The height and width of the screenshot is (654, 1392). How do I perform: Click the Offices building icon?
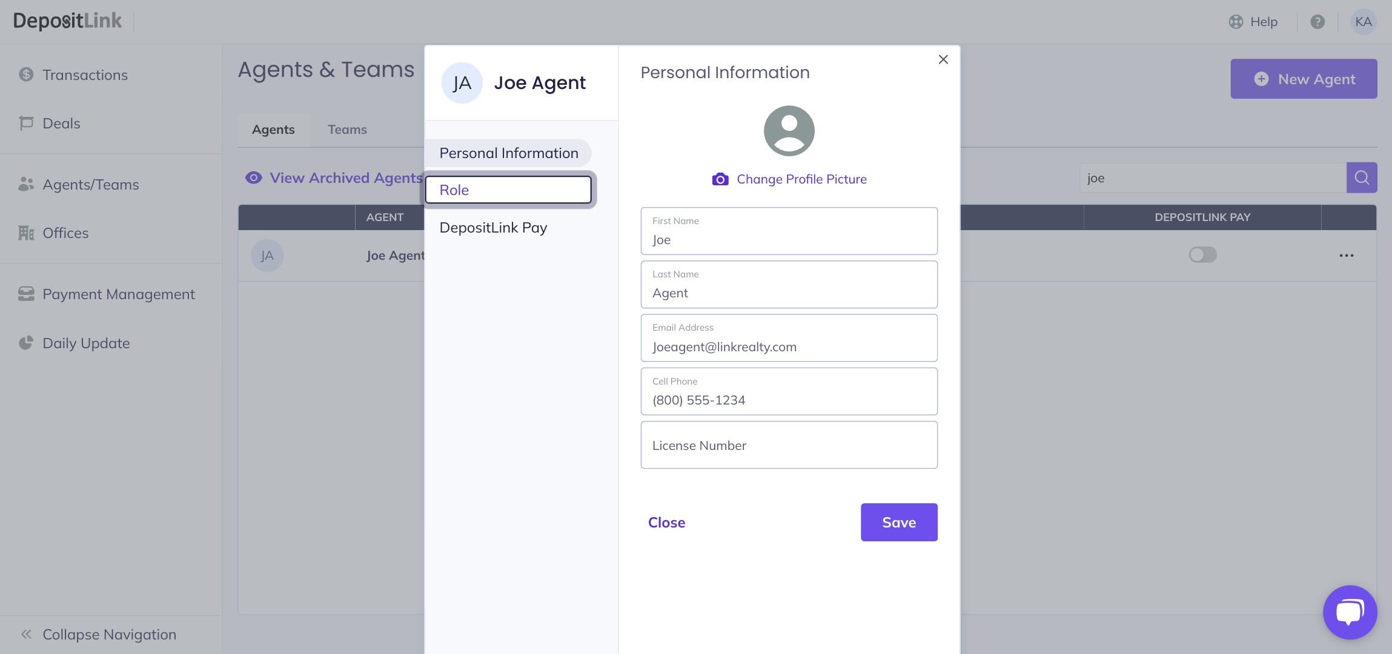[26, 233]
